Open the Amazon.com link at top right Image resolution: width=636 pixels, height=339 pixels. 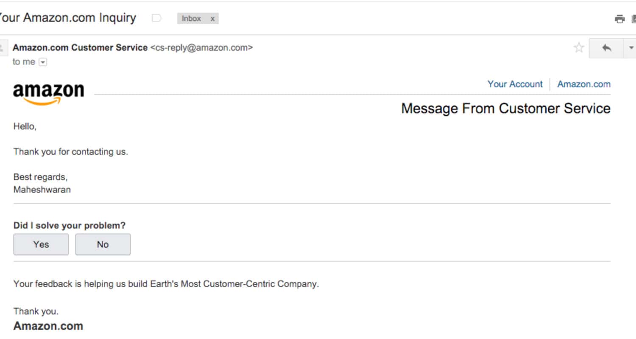coord(584,84)
